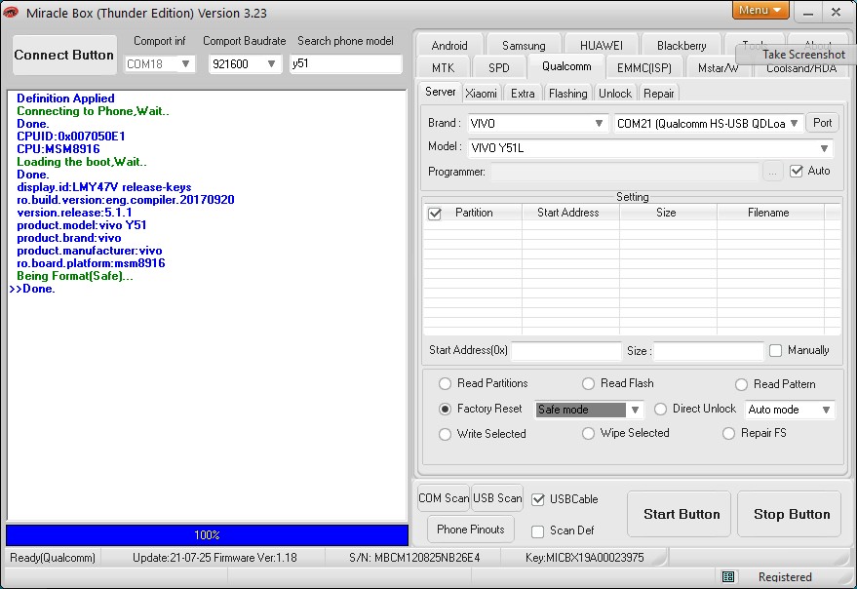Enable the Scan Def checkbox

point(538,531)
